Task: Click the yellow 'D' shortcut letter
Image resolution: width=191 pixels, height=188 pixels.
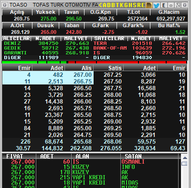Action: click(109, 5)
